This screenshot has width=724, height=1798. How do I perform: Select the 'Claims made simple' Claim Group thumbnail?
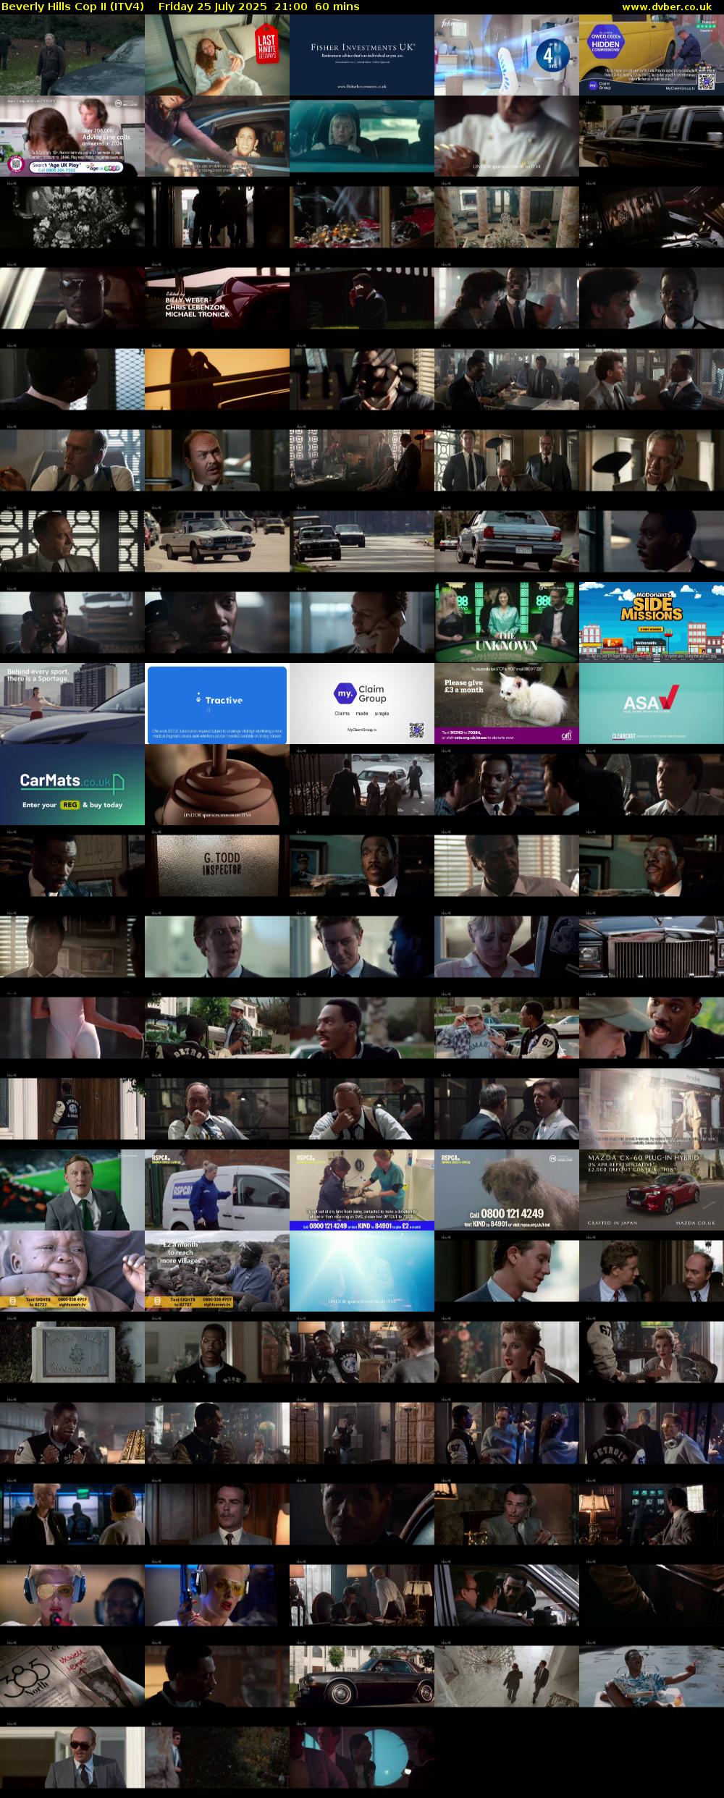(x=362, y=704)
